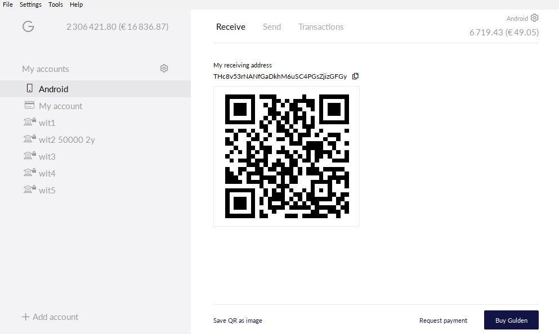Click the QR code image
This screenshot has height=334, width=559.
[x=287, y=156]
